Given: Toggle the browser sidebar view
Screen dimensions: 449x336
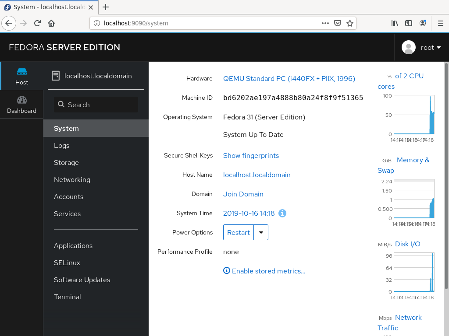Looking at the screenshot, I should [x=409, y=23].
